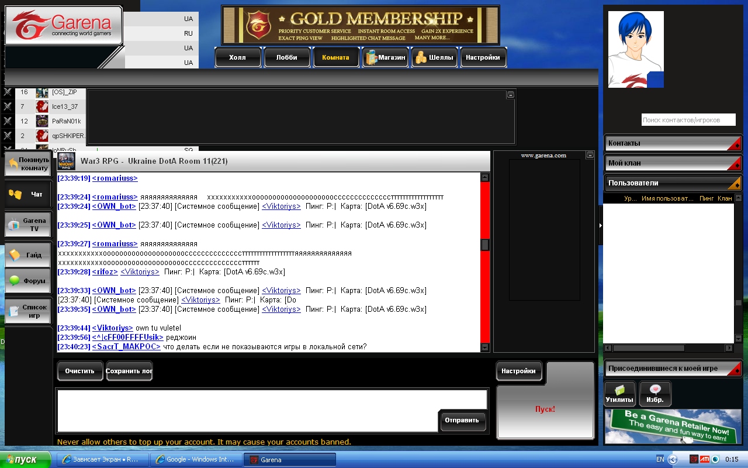Open romariuss link at 23:39:19
Image resolution: width=748 pixels, height=468 pixels.
tap(115, 178)
